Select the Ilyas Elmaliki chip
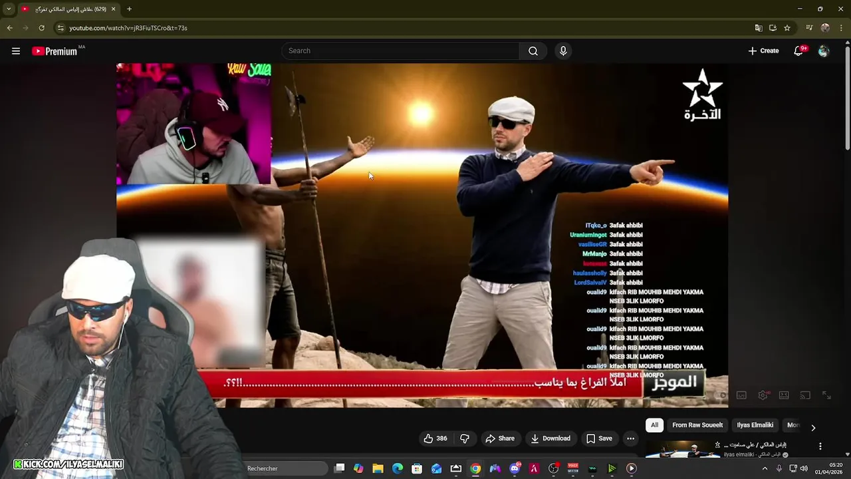The width and height of the screenshot is (851, 479). 755,425
